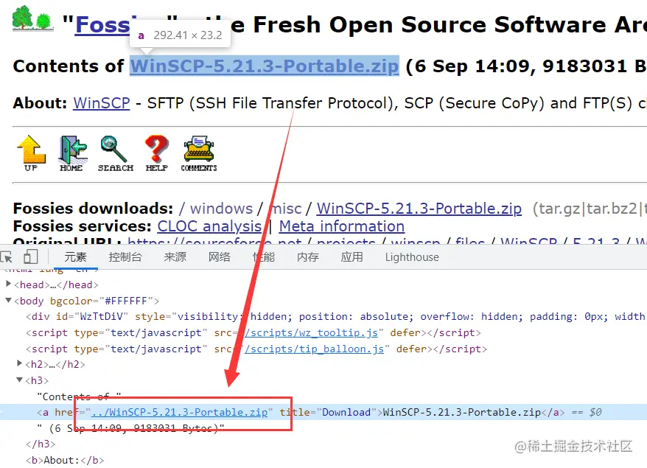The height and width of the screenshot is (468, 647).
Task: Open the COMMENTS typewriter icon
Action: (x=199, y=153)
